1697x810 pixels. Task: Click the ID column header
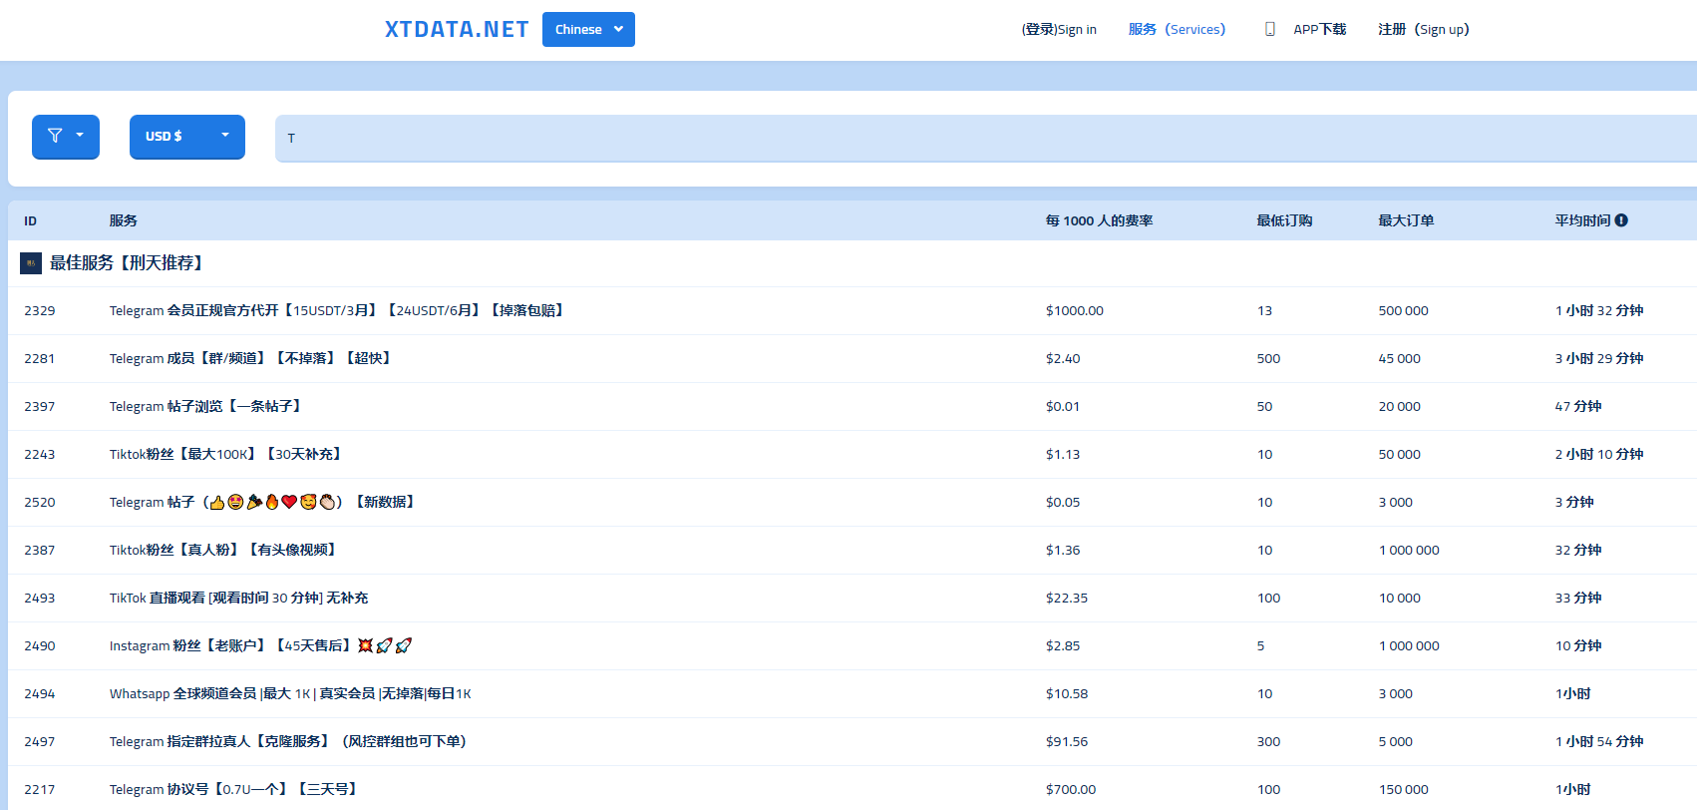(x=31, y=220)
